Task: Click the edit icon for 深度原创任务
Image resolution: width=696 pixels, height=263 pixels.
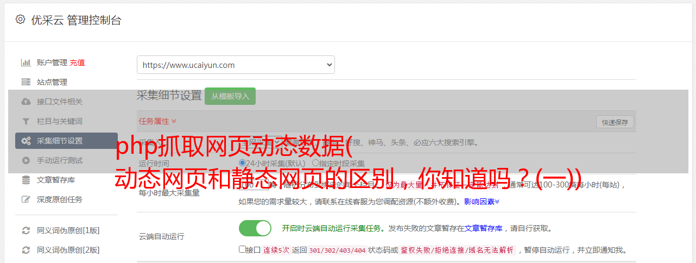Action: (26, 199)
